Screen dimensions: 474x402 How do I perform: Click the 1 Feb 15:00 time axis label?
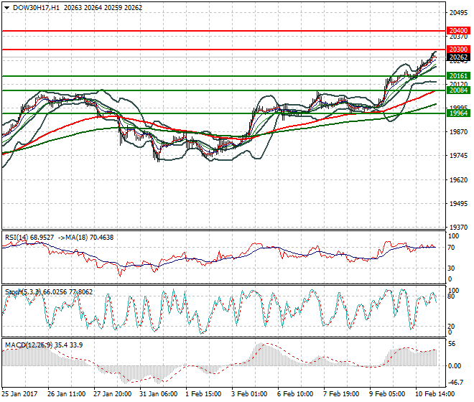[203, 394]
